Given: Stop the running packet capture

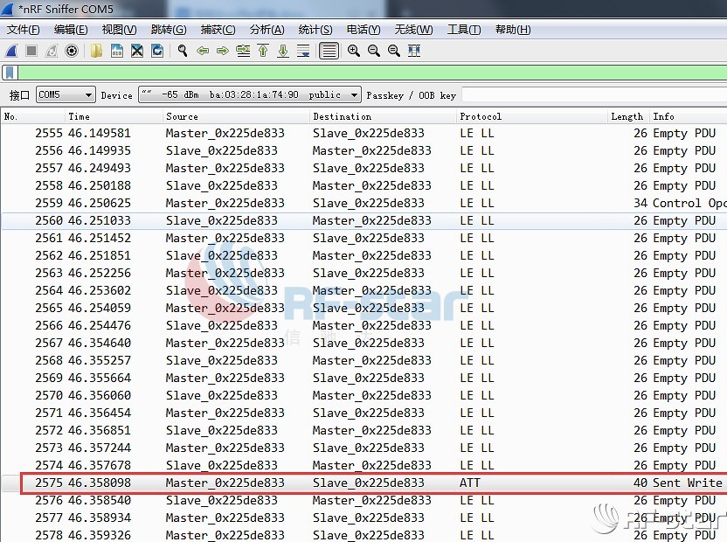Looking at the screenshot, I should coord(31,51).
